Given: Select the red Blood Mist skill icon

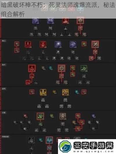Looking at the screenshot, I should click(32, 68).
